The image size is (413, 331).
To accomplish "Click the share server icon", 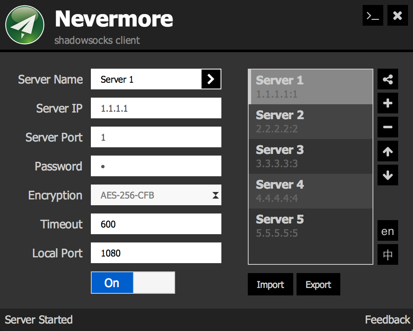I will pos(388,79).
